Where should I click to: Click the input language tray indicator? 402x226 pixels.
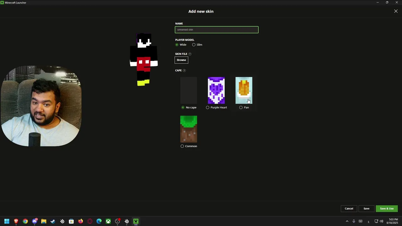point(368,221)
